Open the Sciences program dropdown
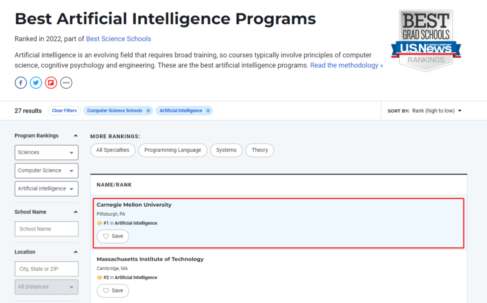This screenshot has width=487, height=303. (46, 153)
